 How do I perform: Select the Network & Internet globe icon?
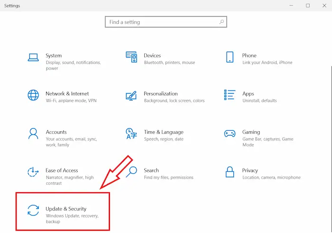pyautogui.click(x=33, y=95)
